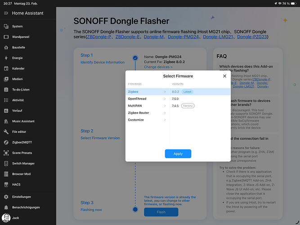Open the ZBDongle-E link in header
The image size is (300, 225).
coord(127,37)
